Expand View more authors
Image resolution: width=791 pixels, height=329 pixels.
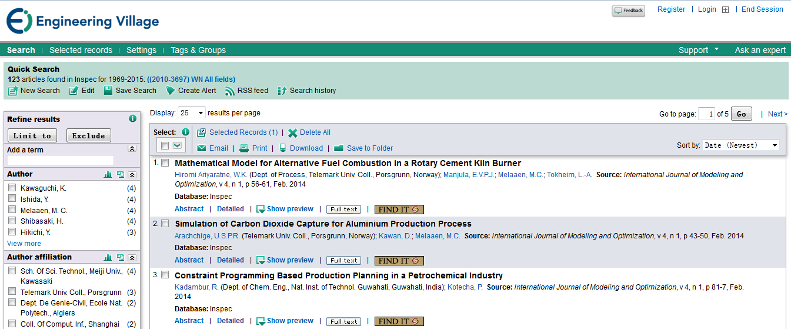point(24,244)
